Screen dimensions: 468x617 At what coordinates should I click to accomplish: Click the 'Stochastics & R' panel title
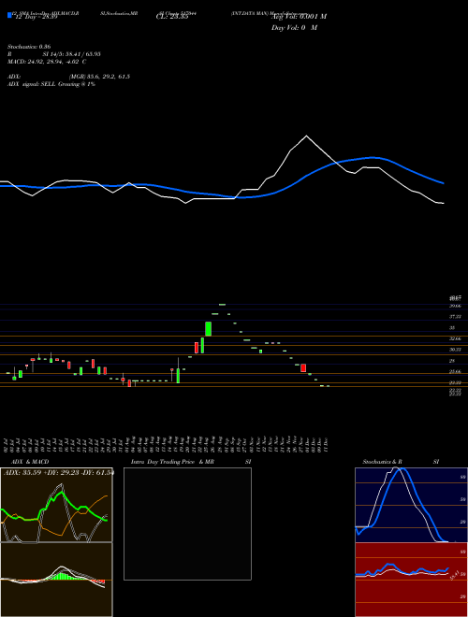click(383, 462)
